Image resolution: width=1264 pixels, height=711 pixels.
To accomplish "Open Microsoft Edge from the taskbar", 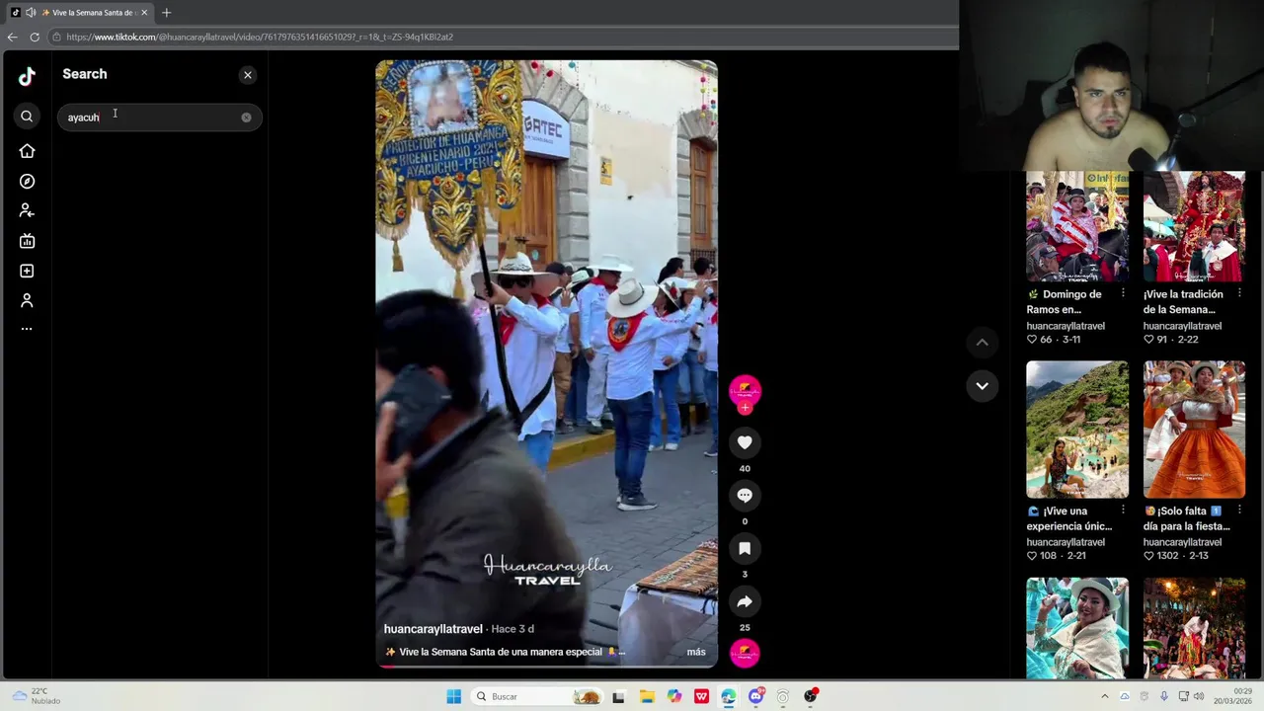I will (729, 696).
